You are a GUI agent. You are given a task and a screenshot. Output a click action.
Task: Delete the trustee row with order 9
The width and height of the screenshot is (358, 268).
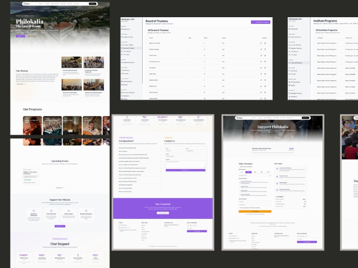click(x=265, y=92)
